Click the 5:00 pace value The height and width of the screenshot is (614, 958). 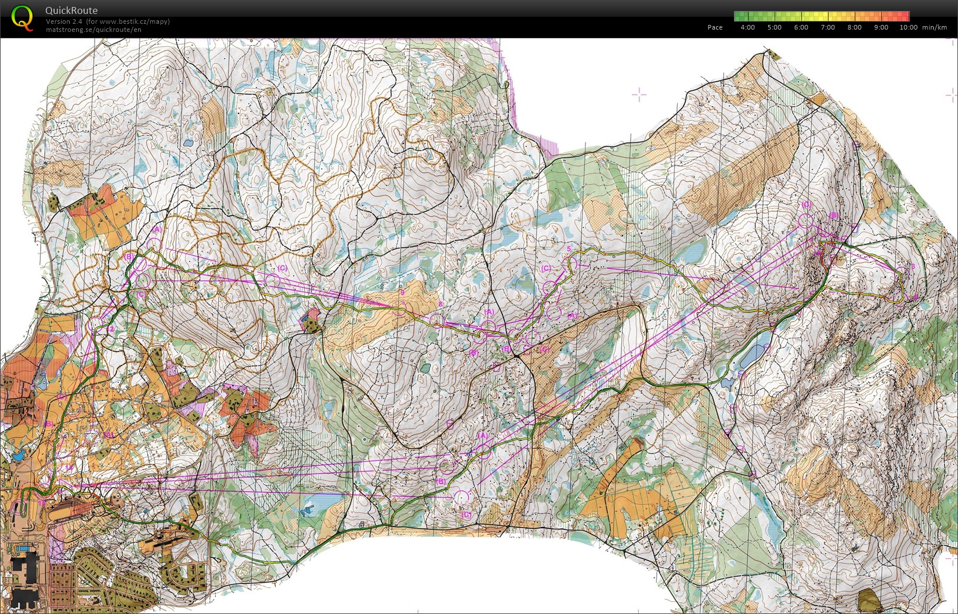(x=774, y=27)
